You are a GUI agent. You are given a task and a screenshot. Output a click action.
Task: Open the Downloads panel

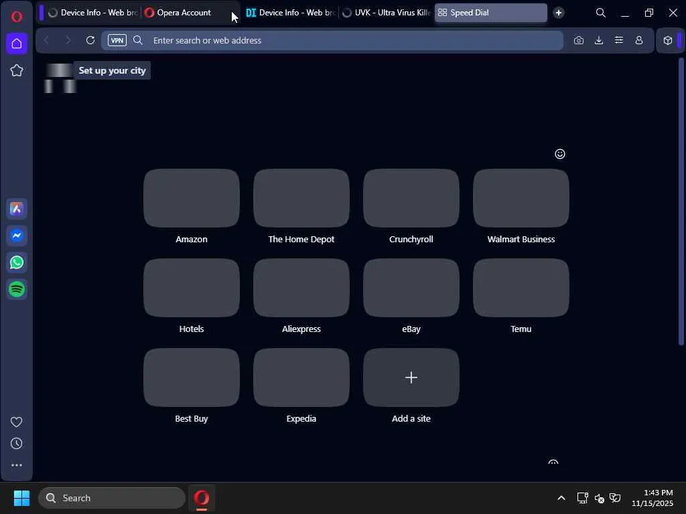point(599,40)
